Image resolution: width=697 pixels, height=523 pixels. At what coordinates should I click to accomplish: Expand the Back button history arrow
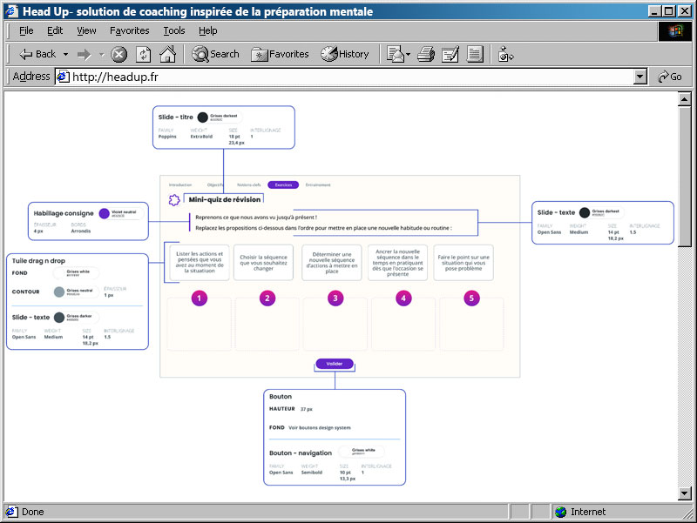click(x=65, y=54)
